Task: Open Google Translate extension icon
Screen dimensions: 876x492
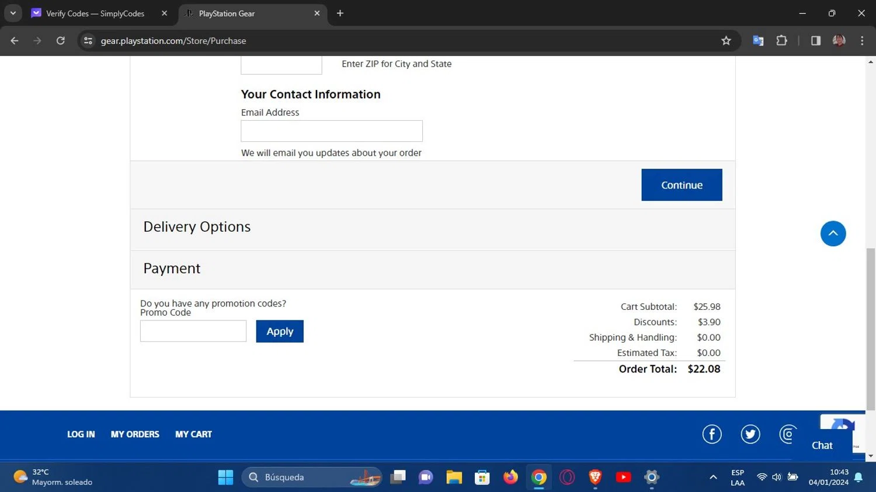Action: [x=758, y=41]
